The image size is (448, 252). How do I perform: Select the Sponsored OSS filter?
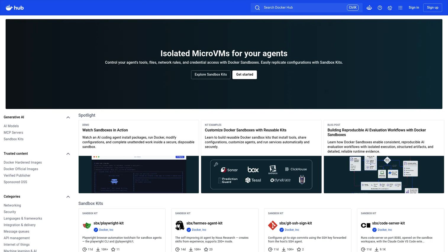point(15,182)
